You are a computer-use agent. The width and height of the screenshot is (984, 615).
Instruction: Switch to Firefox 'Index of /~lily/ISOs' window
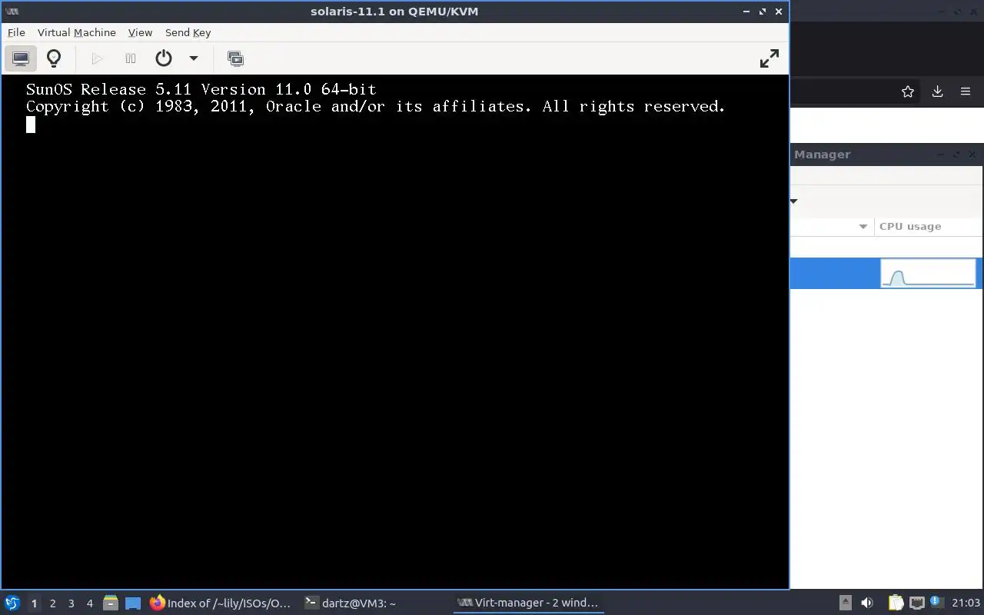pos(221,603)
